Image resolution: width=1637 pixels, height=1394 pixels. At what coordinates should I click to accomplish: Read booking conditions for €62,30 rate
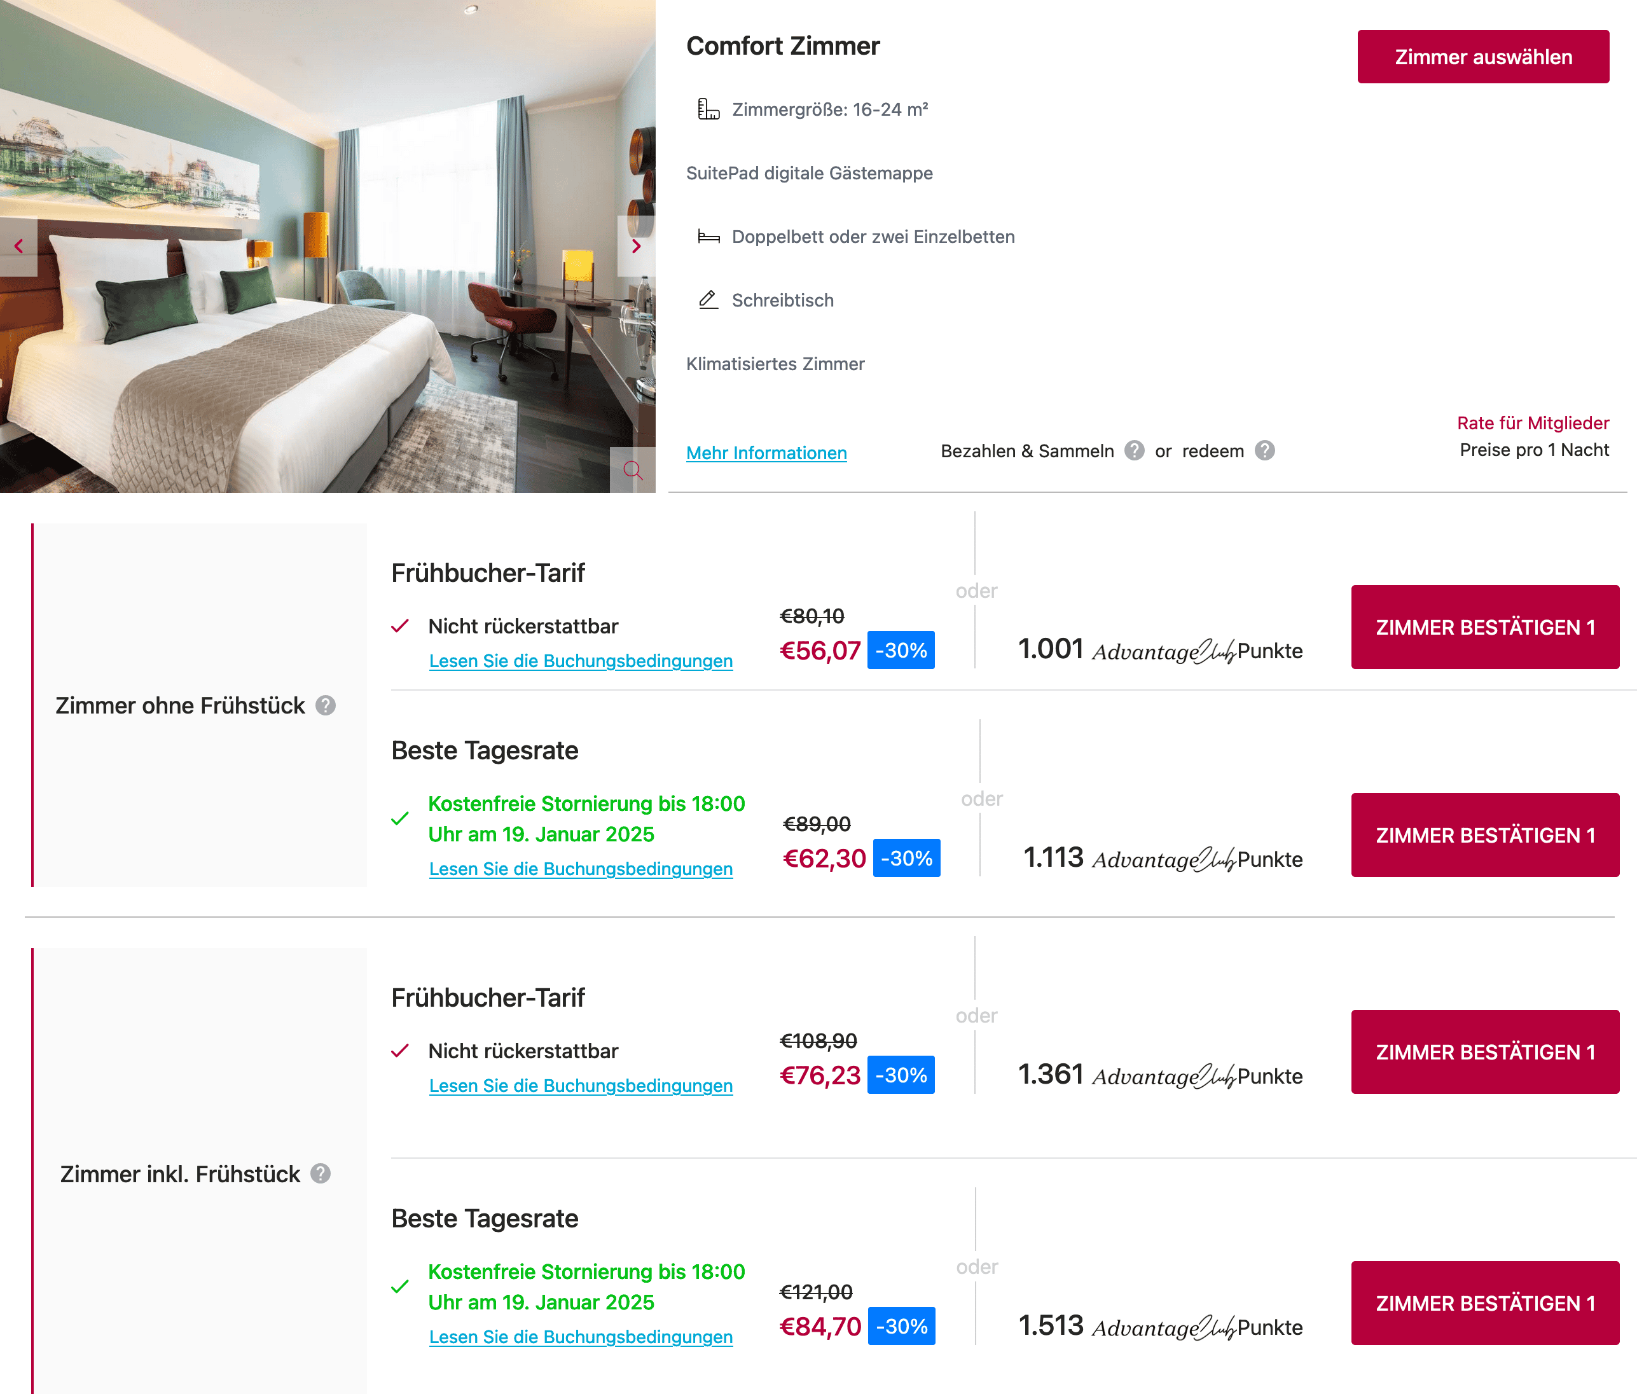click(x=581, y=869)
